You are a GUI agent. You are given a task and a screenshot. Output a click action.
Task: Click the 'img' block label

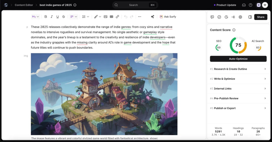coord(26,56)
